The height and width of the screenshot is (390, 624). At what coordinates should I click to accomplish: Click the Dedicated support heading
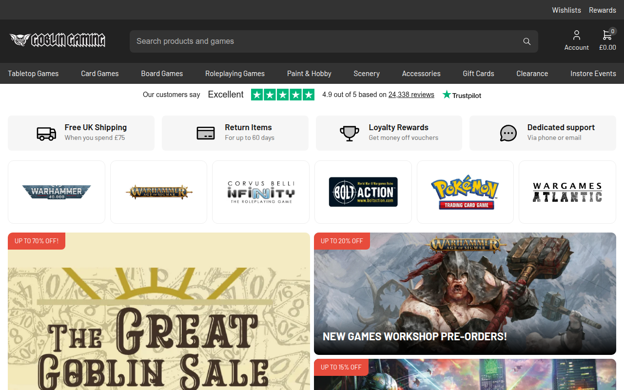561,127
